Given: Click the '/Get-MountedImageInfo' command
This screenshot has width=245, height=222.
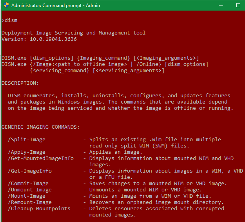Looking at the screenshot, I should coord(41,158).
